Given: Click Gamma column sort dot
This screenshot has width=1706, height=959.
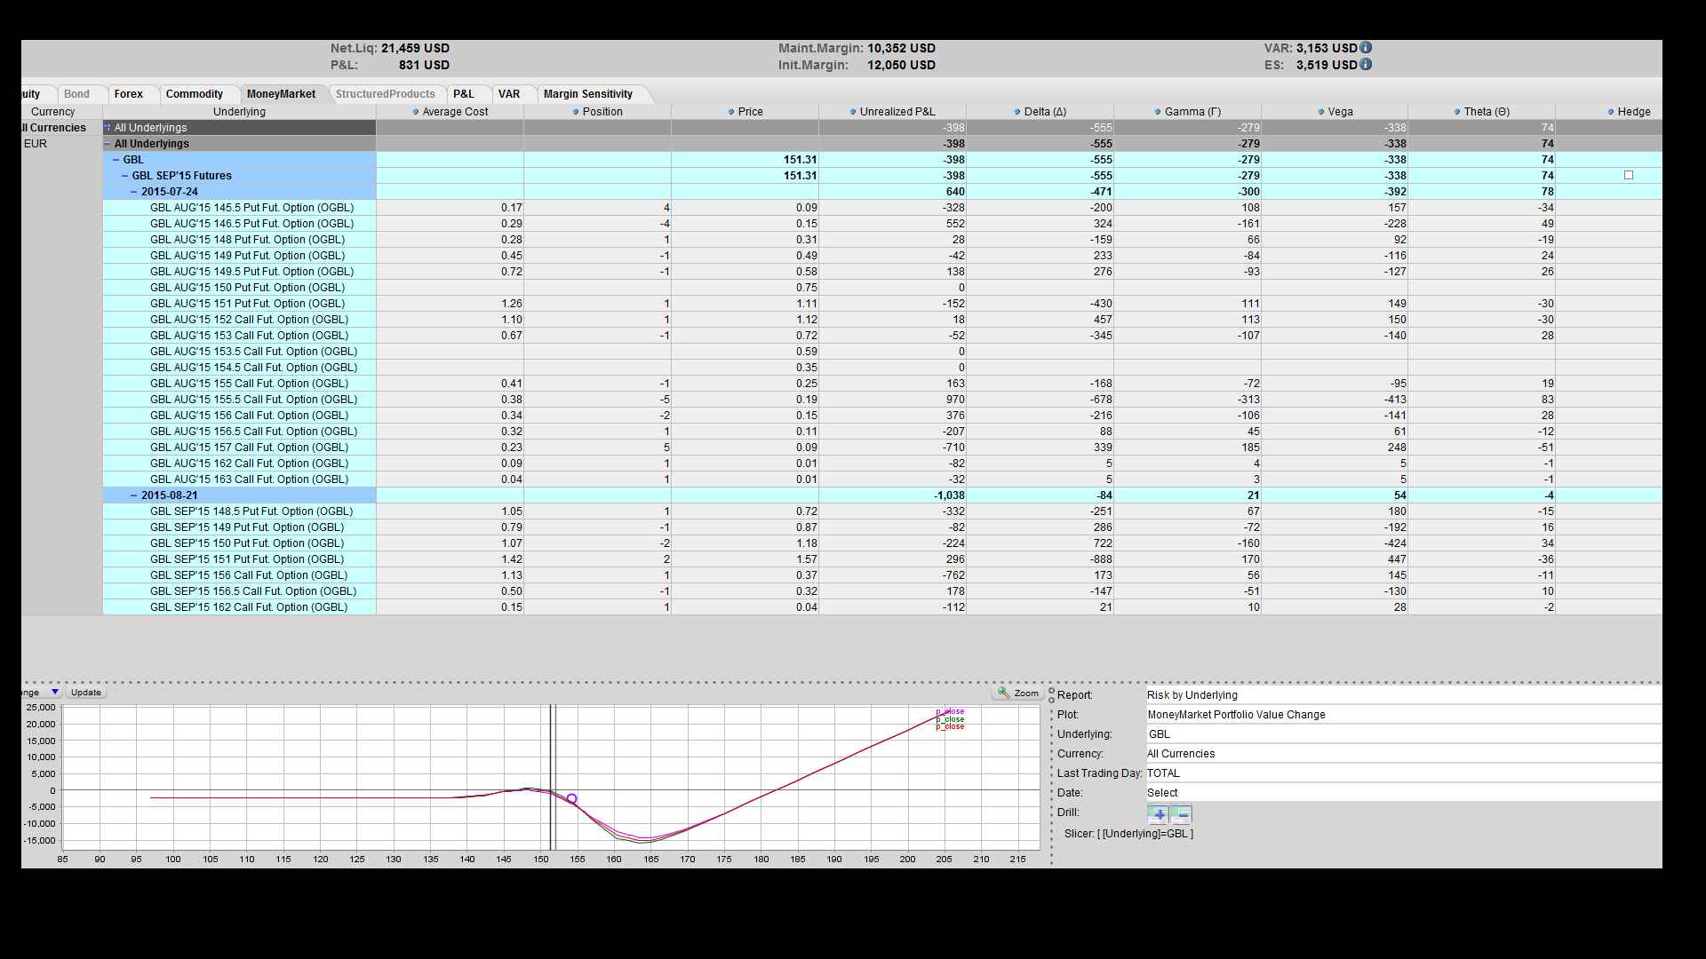Looking at the screenshot, I should pos(1158,112).
